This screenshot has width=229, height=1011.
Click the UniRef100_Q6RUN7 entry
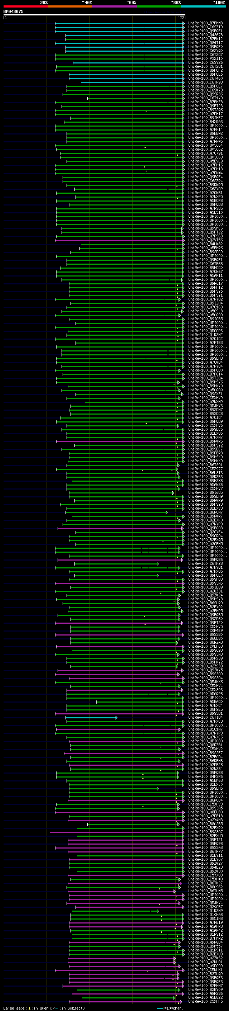(205, 512)
